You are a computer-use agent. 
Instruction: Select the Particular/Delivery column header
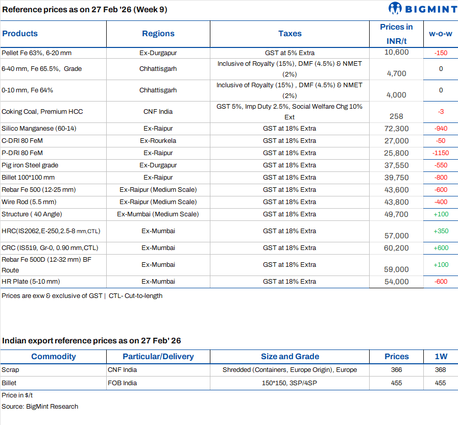158,357
